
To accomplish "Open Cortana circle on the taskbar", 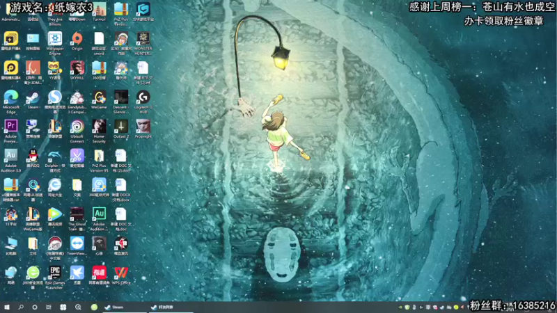I will 34,307.
